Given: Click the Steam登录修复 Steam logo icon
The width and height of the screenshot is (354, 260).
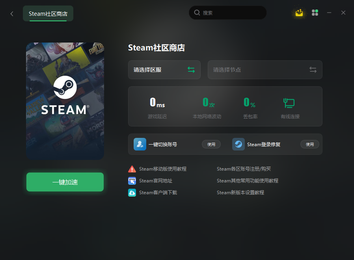Looking at the screenshot, I should point(238,144).
